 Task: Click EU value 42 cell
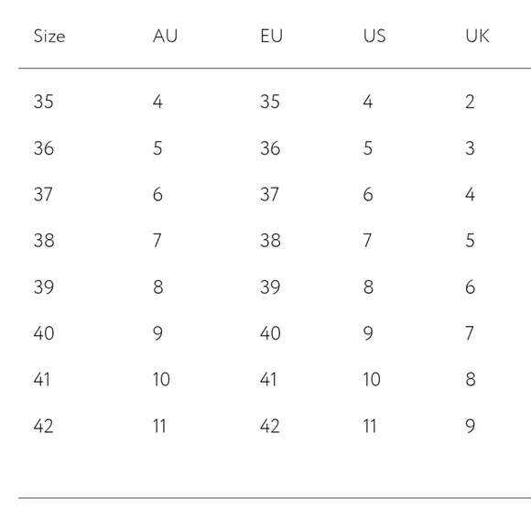click(x=270, y=426)
